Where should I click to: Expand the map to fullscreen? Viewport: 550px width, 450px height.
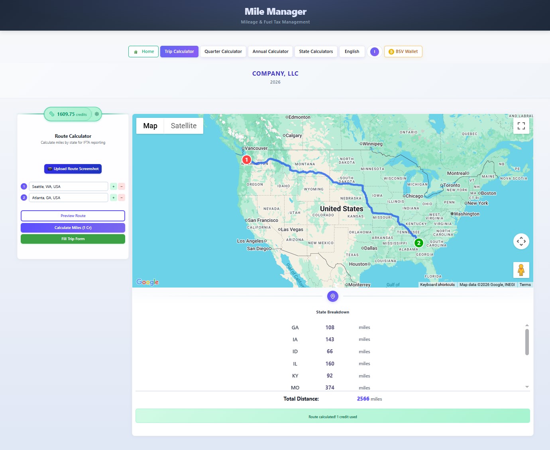click(x=521, y=125)
